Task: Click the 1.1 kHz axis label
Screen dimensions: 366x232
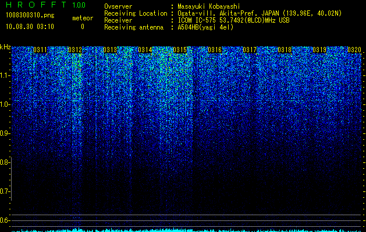Action: [x=5, y=75]
